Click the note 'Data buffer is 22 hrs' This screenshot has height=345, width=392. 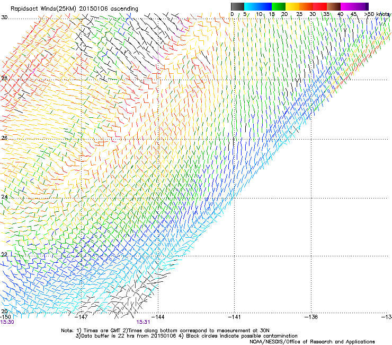coord(108,336)
